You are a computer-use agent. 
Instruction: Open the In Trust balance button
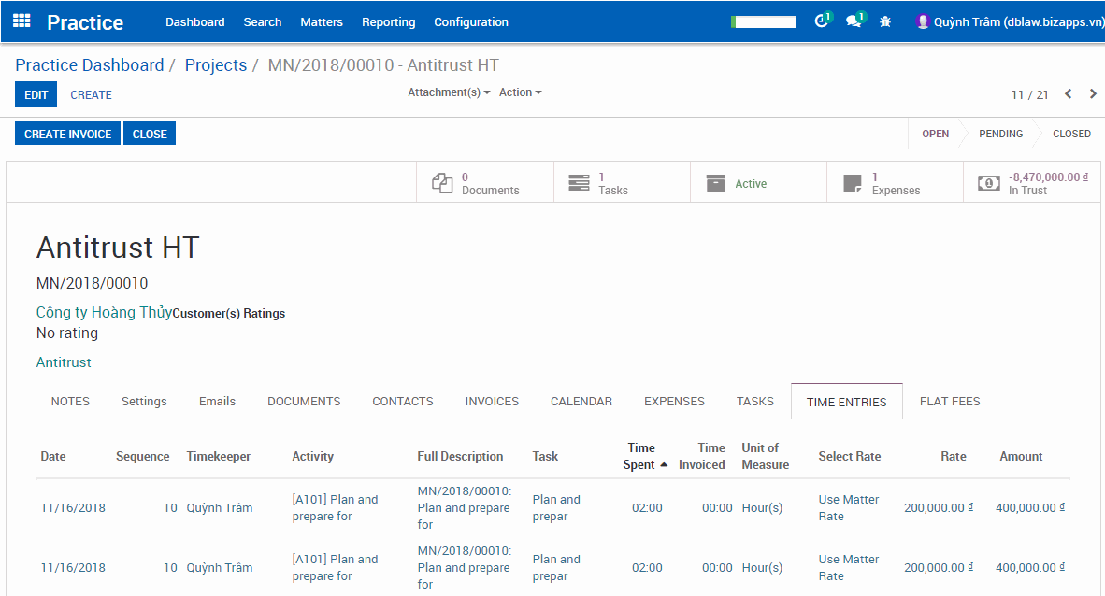(x=1032, y=183)
